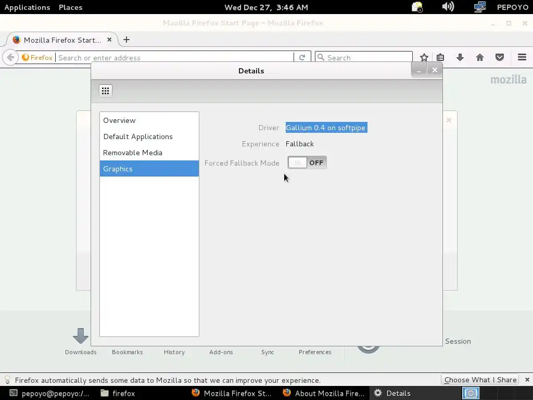The width and height of the screenshot is (533, 400).
Task: Click the Pocket icon in Firefox toolbar
Action: 499,57
